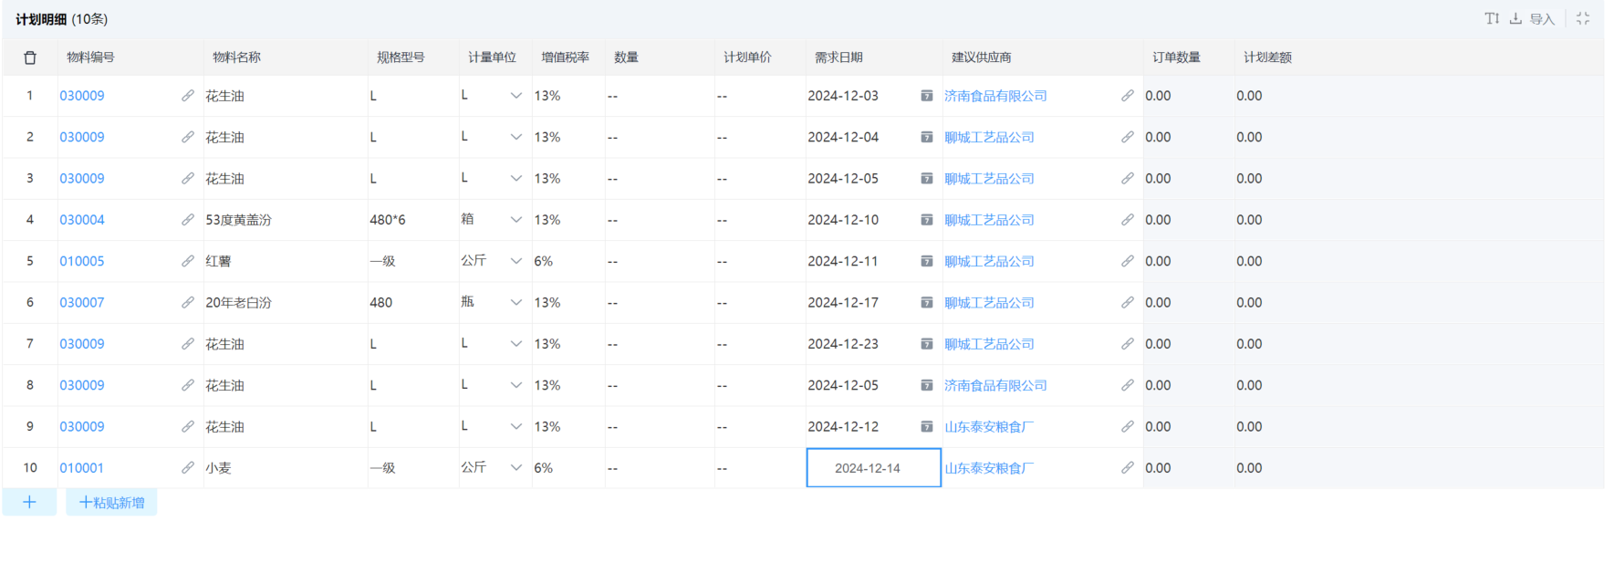Click the 需求日期 column header

click(838, 57)
